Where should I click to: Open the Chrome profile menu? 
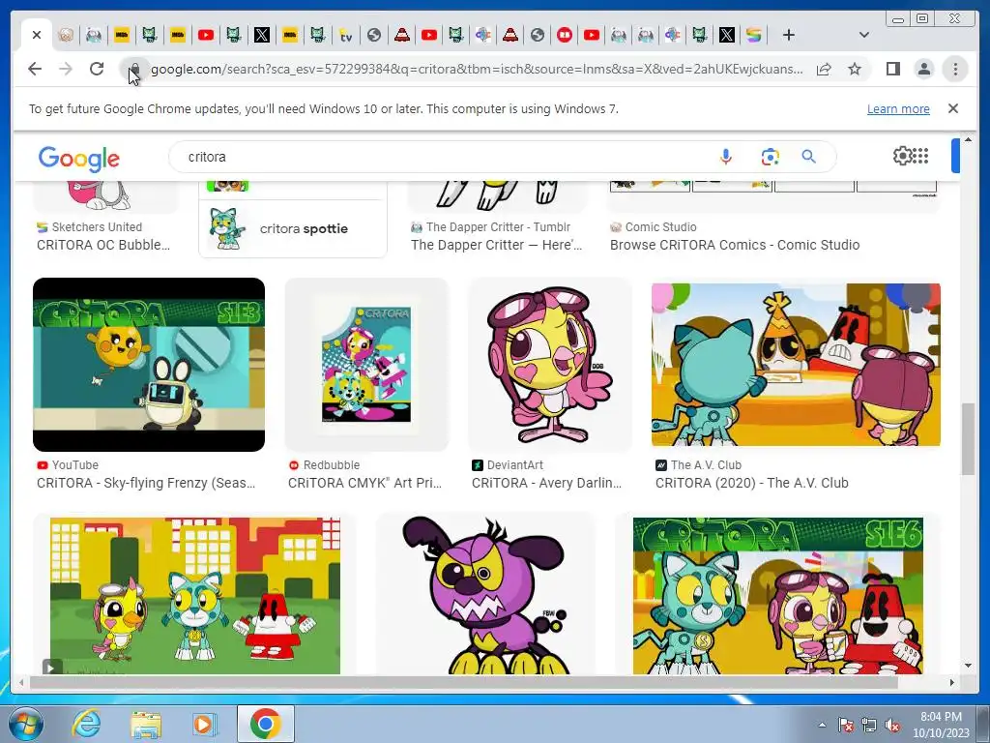point(923,69)
